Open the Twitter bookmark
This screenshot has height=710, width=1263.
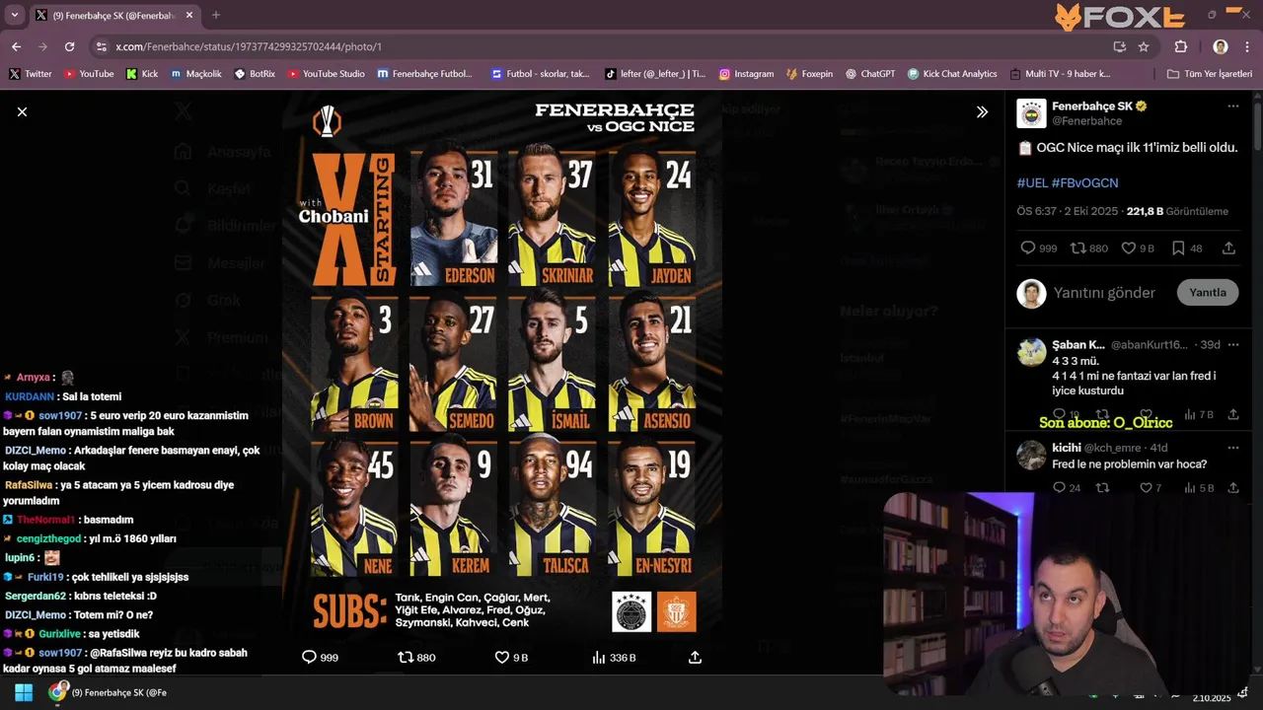click(x=31, y=74)
